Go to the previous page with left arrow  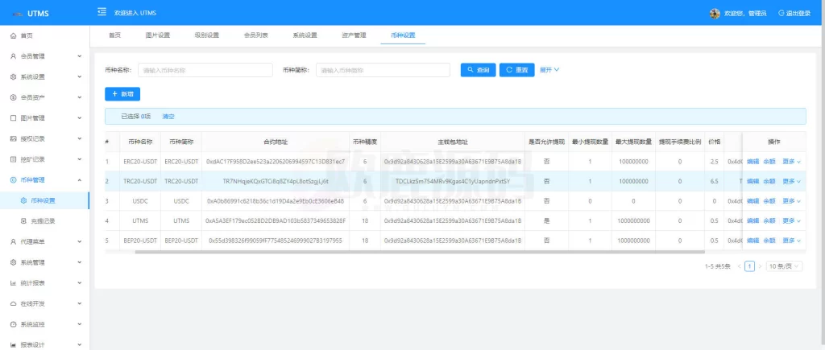pyautogui.click(x=740, y=266)
